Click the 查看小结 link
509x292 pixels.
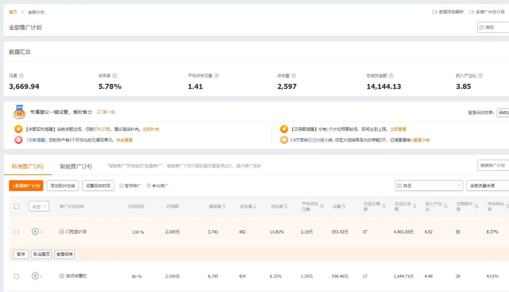(421, 140)
